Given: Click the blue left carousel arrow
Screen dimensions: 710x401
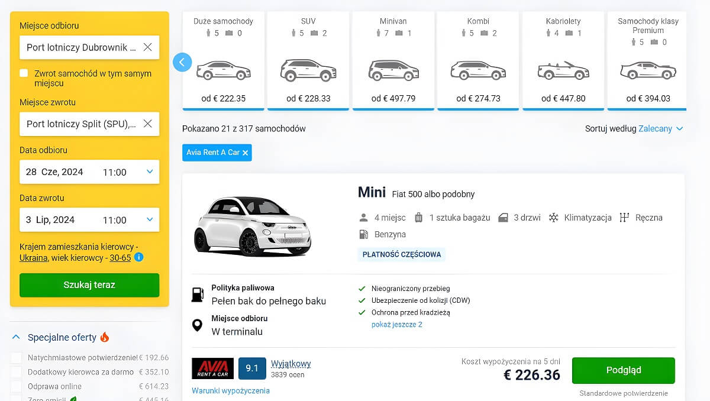Looking at the screenshot, I should [x=182, y=62].
